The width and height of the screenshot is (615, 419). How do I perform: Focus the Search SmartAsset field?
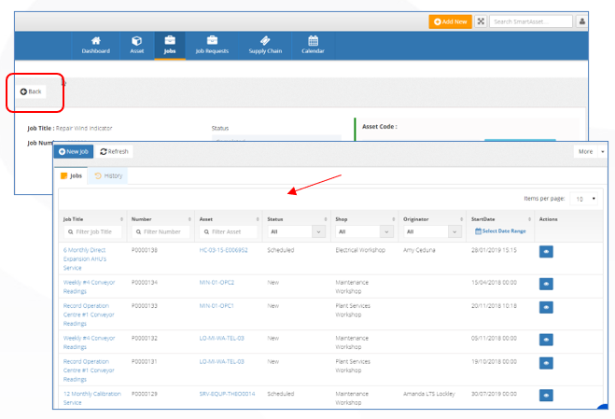pos(531,21)
